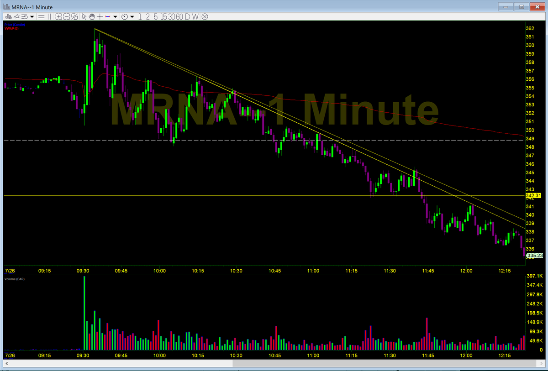Select the pointer cursor tool
Image resolution: width=548 pixels, height=371 pixels.
pyautogui.click(x=84, y=16)
